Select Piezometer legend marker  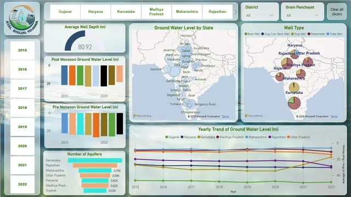click(x=309, y=34)
